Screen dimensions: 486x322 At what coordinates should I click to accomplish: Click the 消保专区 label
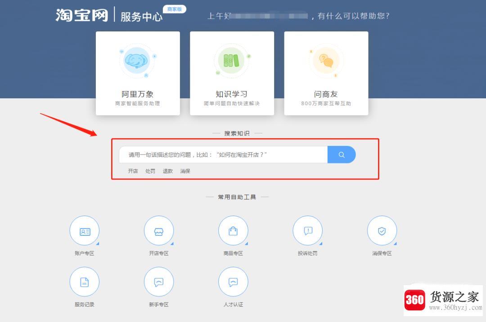[x=382, y=253]
